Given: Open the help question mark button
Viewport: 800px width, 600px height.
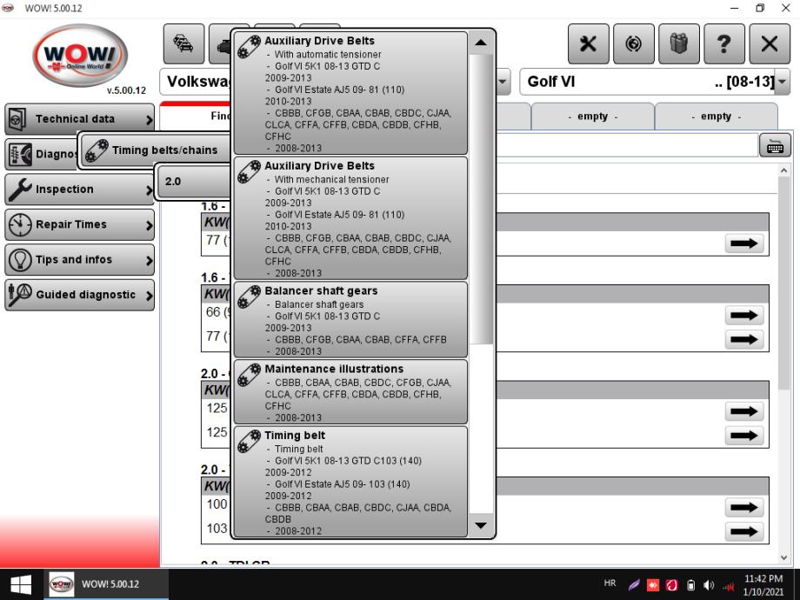Looking at the screenshot, I should (724, 43).
